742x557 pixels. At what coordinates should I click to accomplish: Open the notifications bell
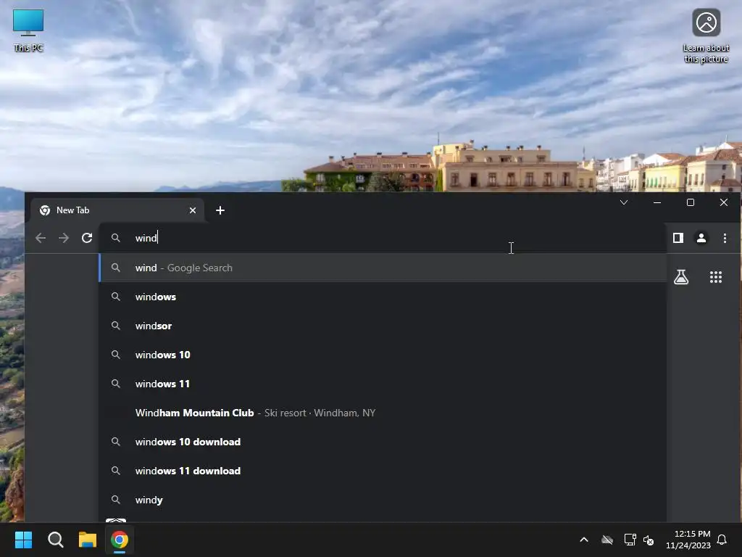722,540
